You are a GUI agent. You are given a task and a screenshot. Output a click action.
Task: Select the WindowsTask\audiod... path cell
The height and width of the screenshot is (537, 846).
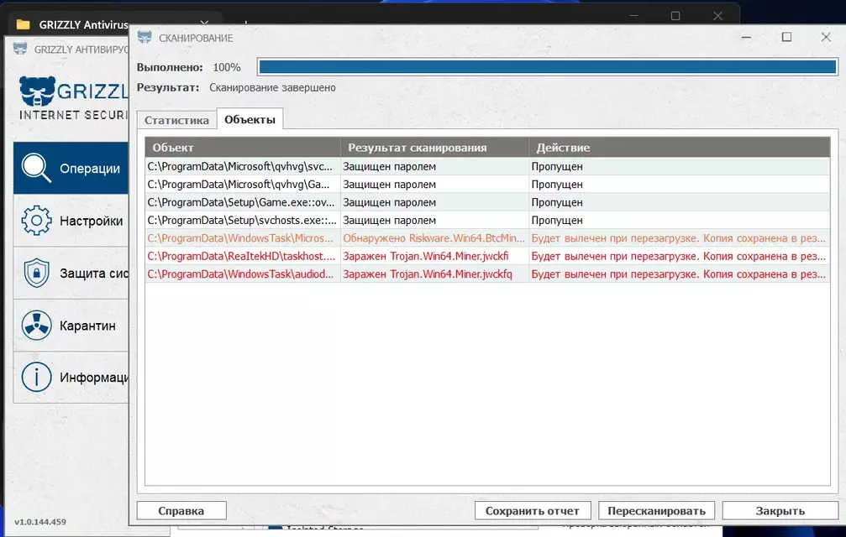[243, 274]
